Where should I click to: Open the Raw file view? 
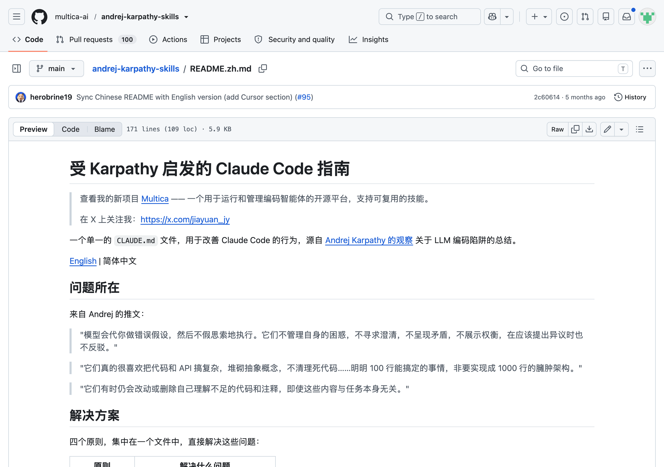(x=557, y=129)
